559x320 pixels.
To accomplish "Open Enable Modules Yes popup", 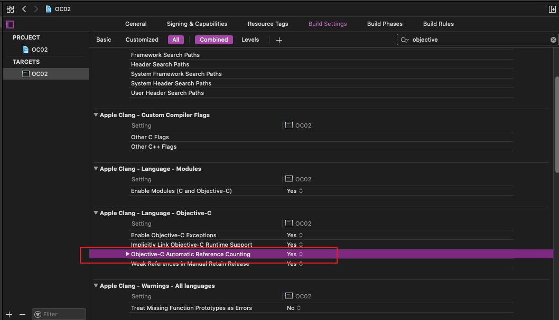I will click(295, 191).
